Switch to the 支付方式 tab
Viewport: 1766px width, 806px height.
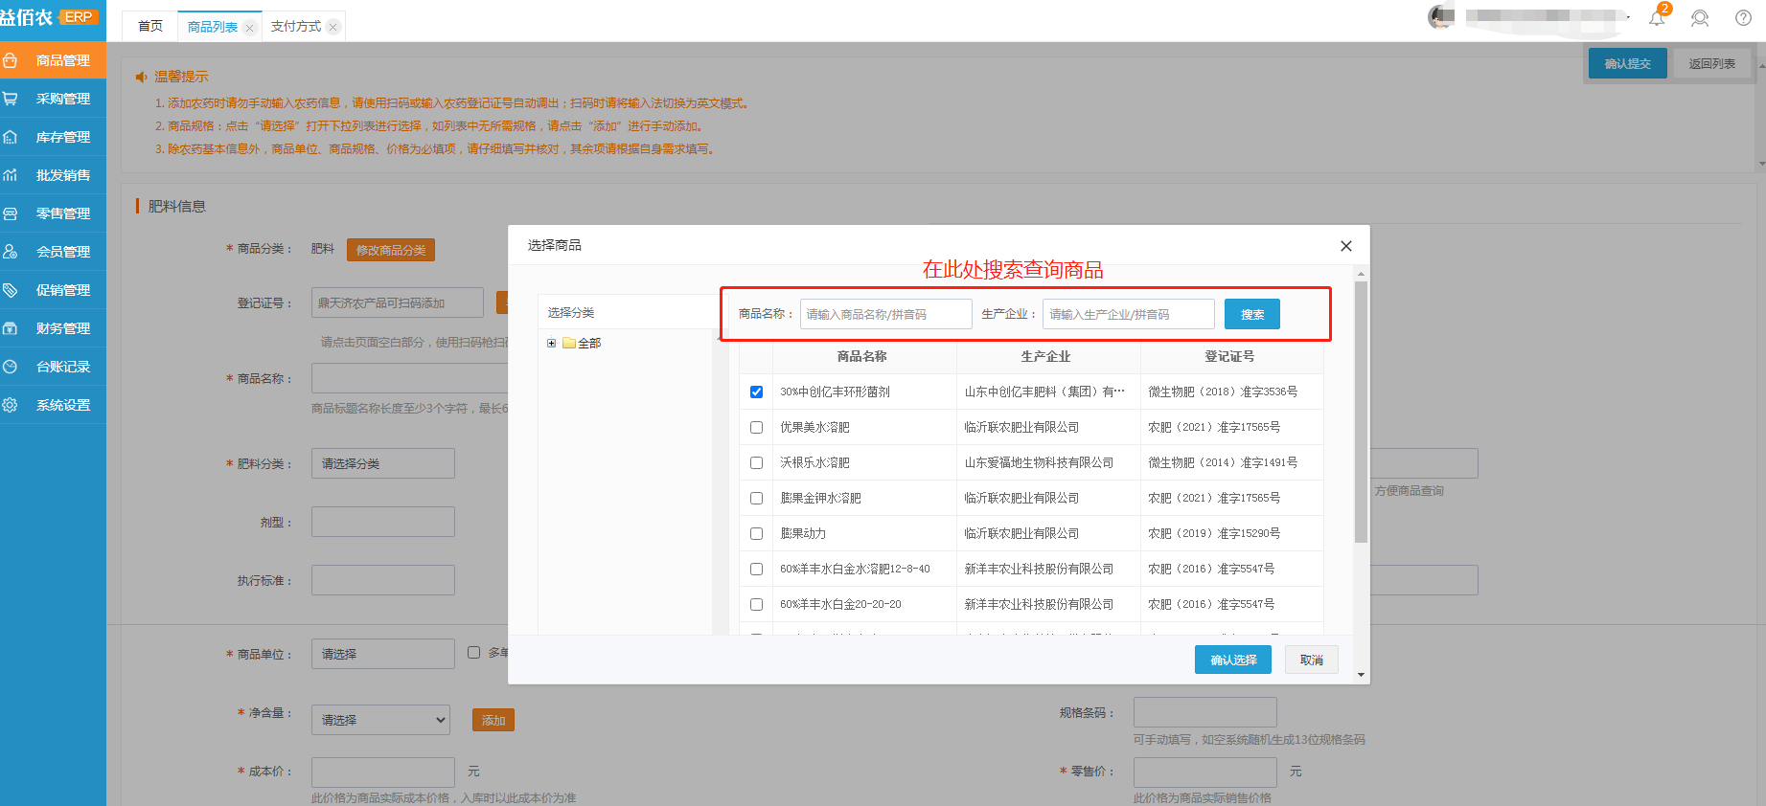coord(295,27)
